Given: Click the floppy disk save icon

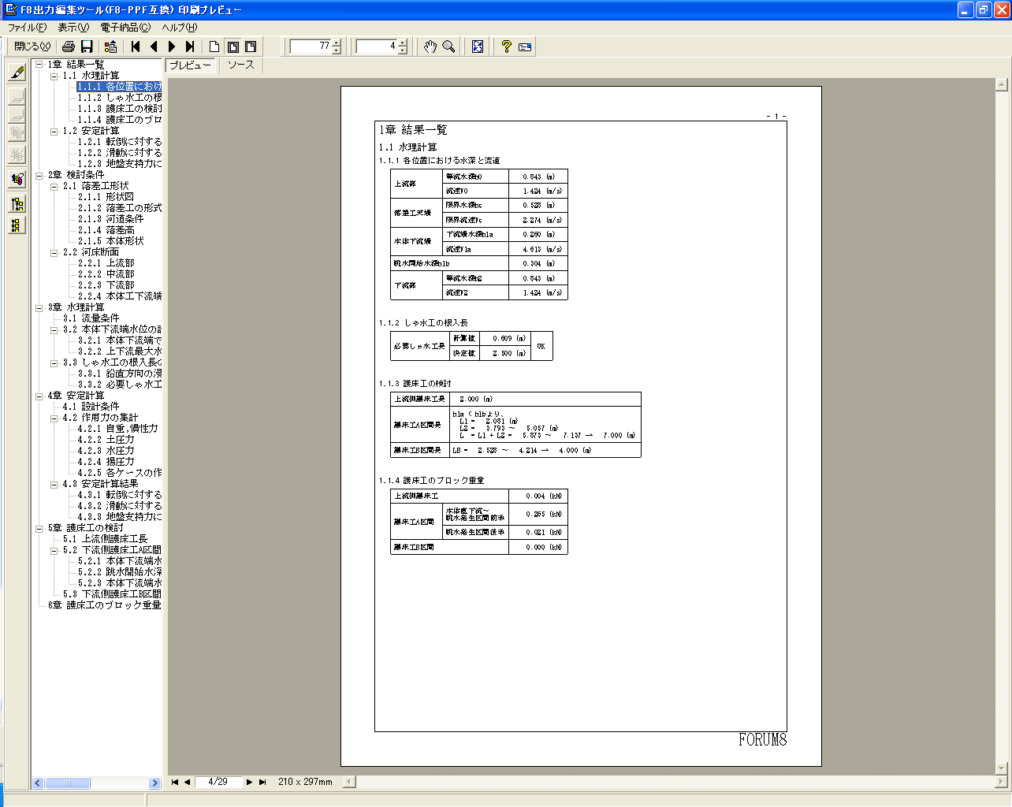Looking at the screenshot, I should click(x=87, y=46).
